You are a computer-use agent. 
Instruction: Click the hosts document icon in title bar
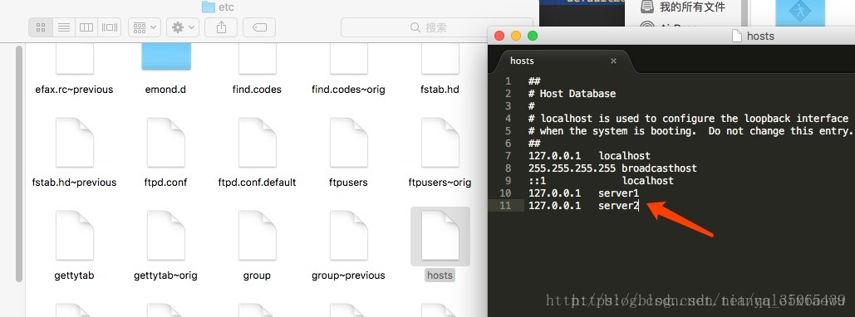tap(737, 36)
